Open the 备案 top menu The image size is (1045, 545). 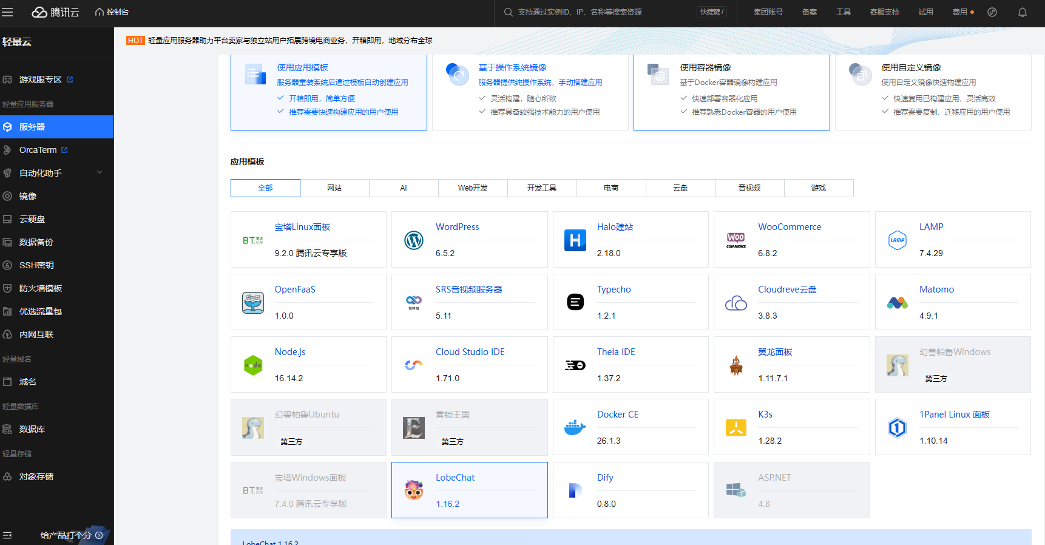coord(810,12)
